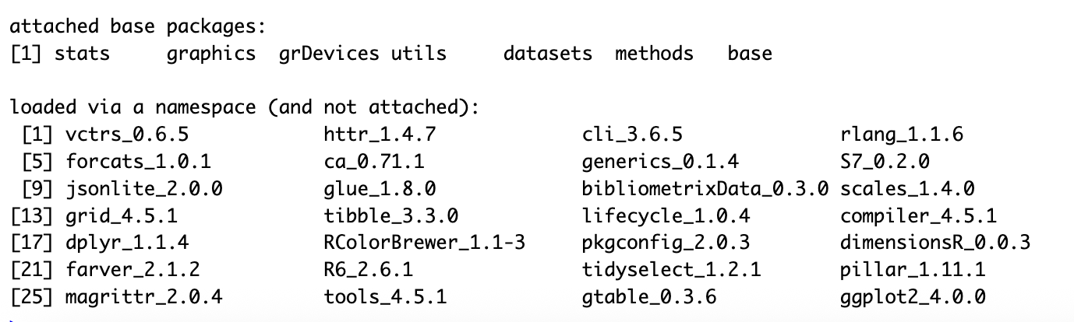Click the forcats_1.0.1 package text
Viewport: 1074px width, 322px height.
tap(139, 162)
